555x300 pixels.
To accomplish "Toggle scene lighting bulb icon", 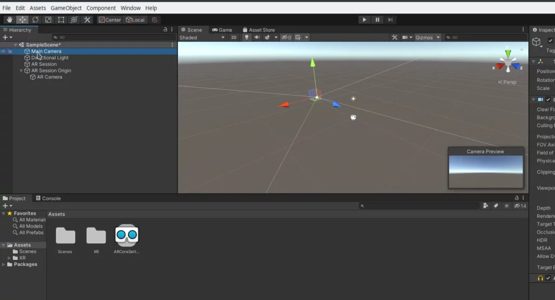I will pos(247,37).
